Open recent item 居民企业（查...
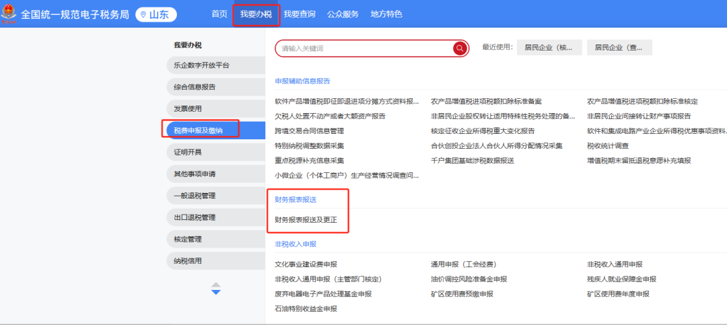This screenshot has height=325, width=727. 619,47
